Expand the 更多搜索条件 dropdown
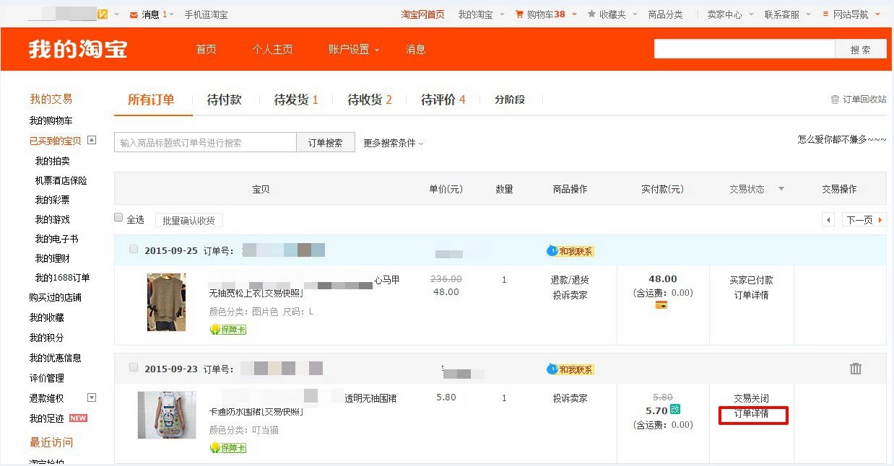The height and width of the screenshot is (466, 894). [x=394, y=142]
